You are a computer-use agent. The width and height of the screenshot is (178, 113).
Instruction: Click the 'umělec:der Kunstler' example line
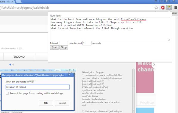click(x=93, y=93)
